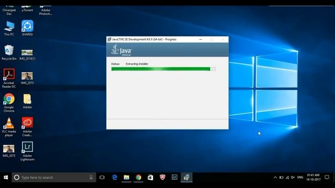Open the muted volume tray icon
This screenshot has height=188, width=335.
293,178
